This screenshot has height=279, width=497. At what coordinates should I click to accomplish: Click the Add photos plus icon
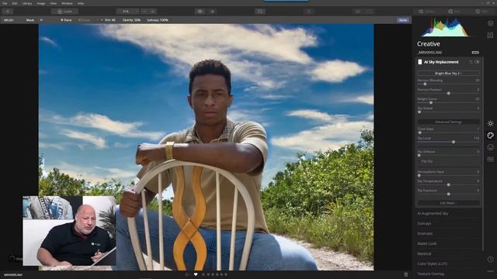tap(8, 12)
